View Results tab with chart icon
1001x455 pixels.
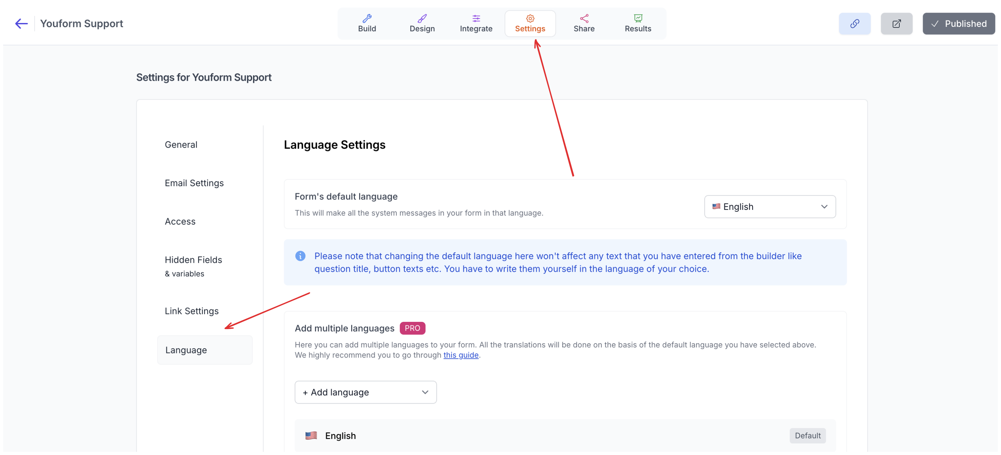point(638,24)
